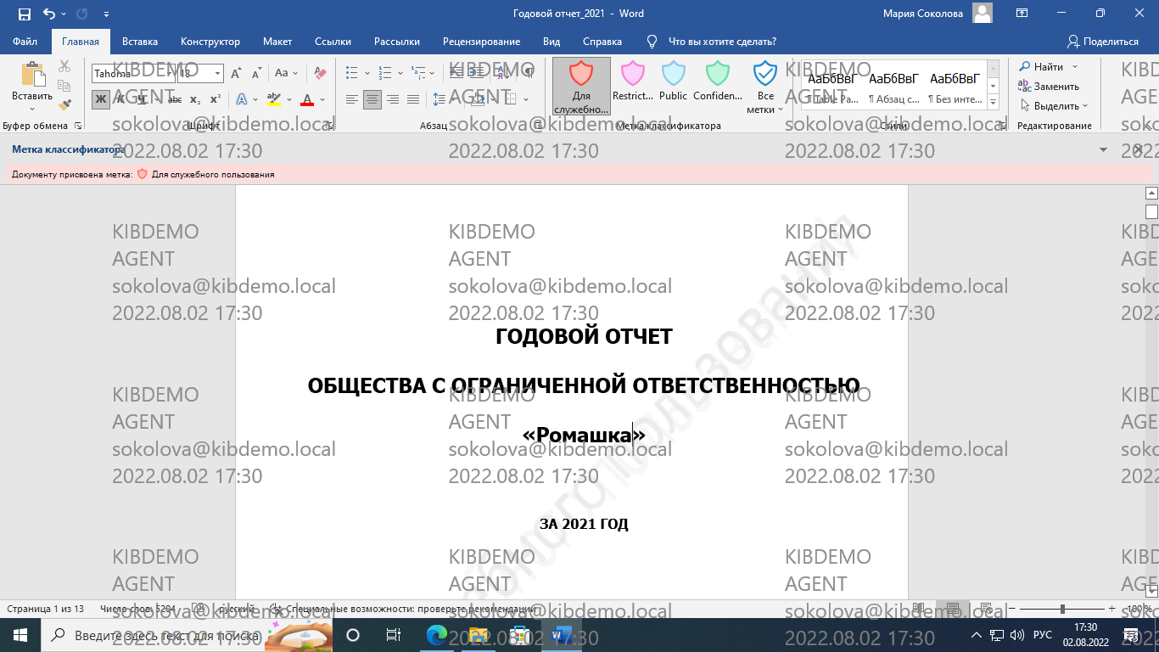Image resolution: width=1159 pixels, height=652 pixels.
Task: Open the Windows Start menu
Action: [20, 635]
